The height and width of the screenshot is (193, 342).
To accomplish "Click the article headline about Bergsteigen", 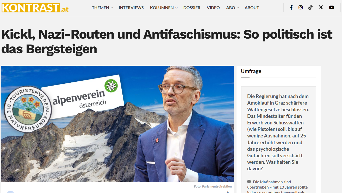I will pos(167,41).
